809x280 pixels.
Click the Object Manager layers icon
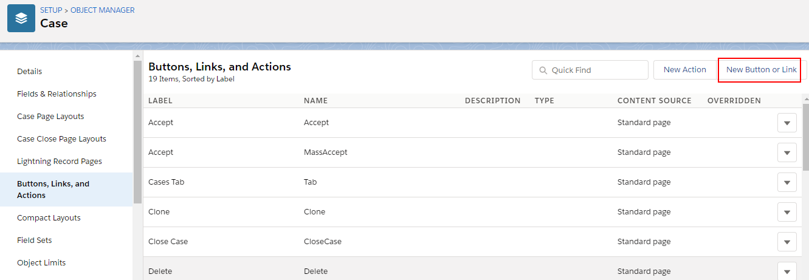21,19
